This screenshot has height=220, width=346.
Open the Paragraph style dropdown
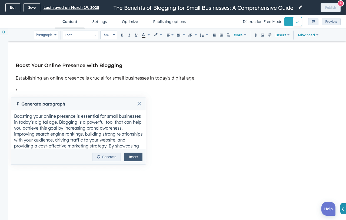click(x=46, y=35)
